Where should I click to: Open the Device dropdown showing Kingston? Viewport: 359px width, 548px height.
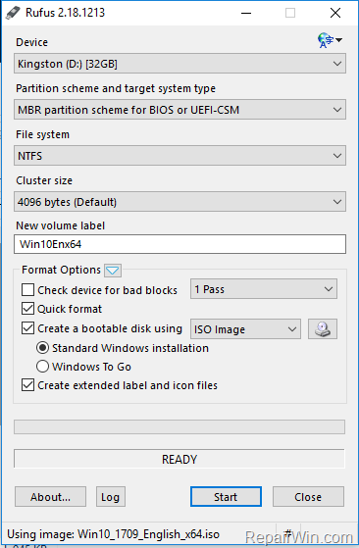(x=179, y=64)
